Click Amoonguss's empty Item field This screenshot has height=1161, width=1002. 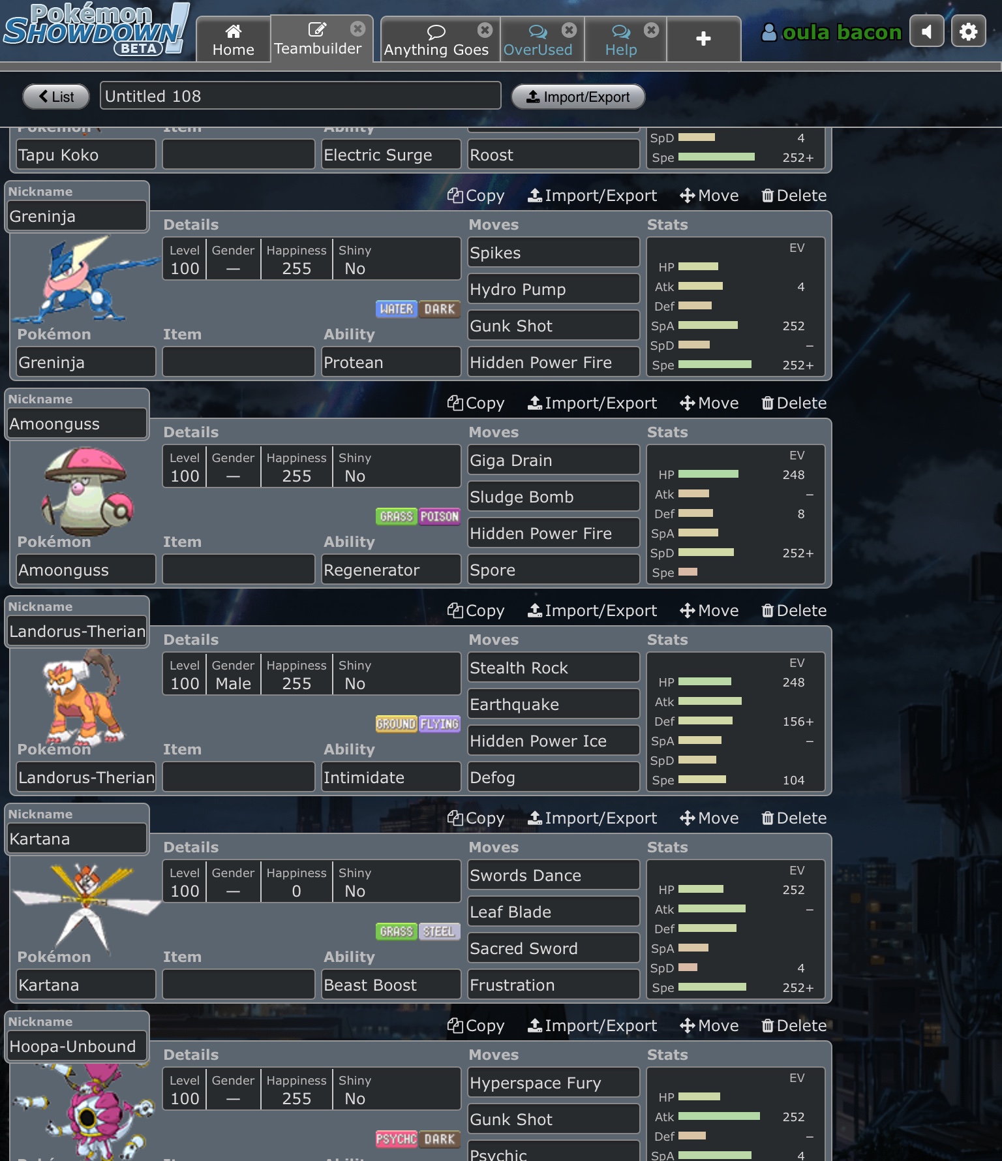[238, 570]
